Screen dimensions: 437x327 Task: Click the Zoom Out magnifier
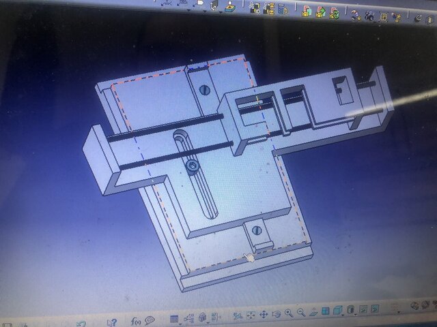[301, 312]
